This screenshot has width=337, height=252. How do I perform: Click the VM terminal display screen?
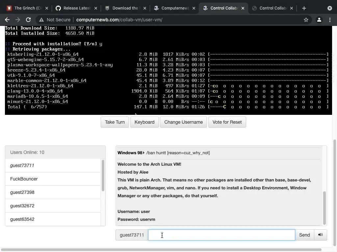point(168,70)
